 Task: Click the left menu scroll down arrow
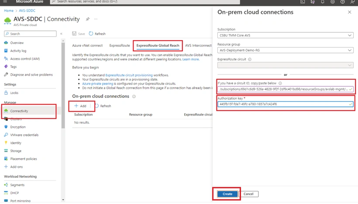tap(63, 200)
